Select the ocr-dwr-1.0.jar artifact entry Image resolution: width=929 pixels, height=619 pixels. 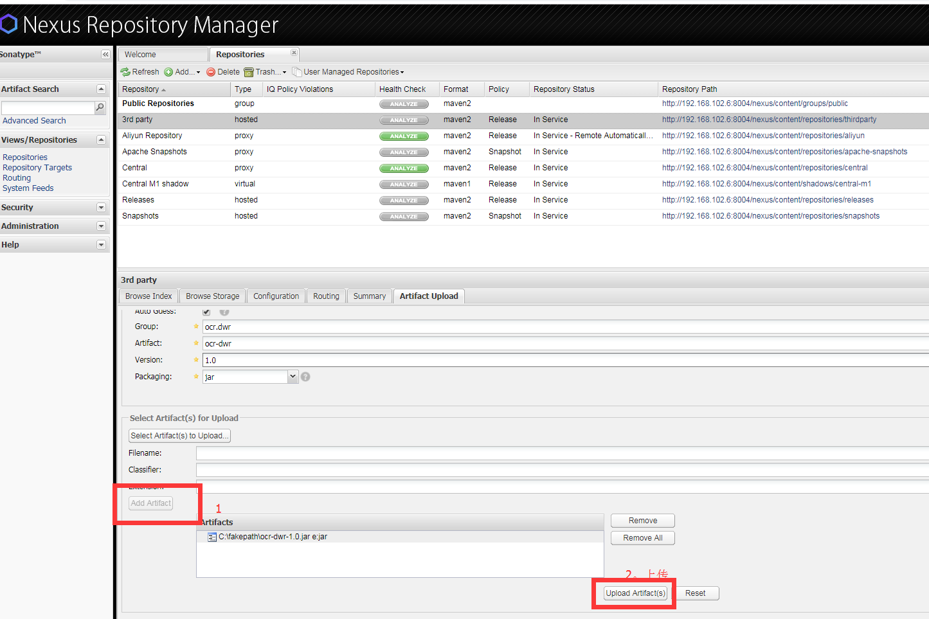pos(400,537)
